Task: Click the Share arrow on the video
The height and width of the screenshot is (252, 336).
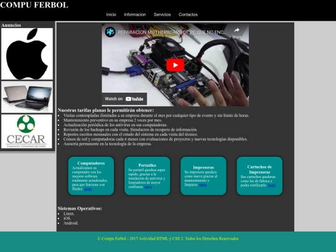Action: pos(236,30)
